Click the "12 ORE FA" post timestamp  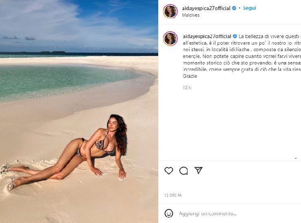pyautogui.click(x=173, y=195)
